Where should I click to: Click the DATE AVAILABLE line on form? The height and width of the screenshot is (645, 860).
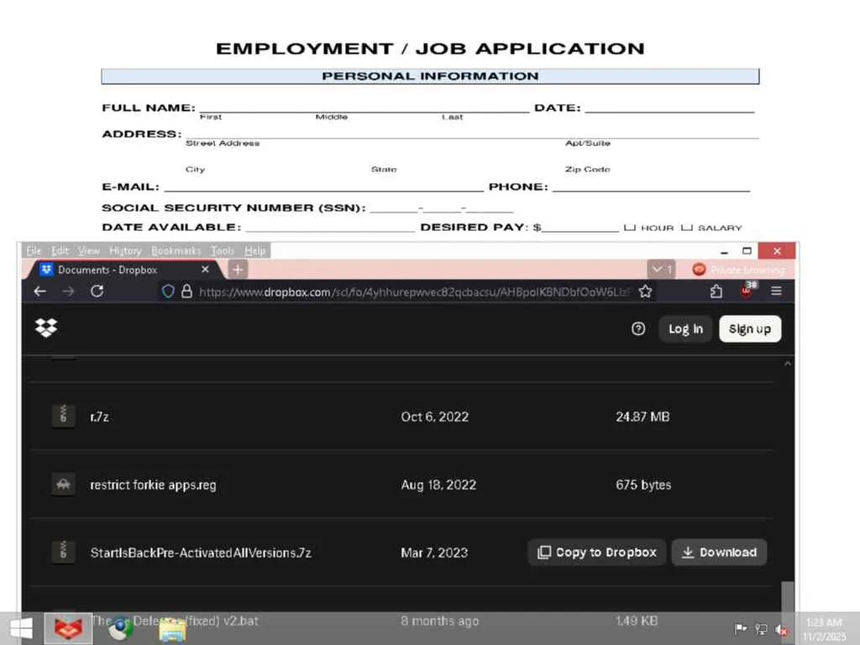tap(330, 227)
